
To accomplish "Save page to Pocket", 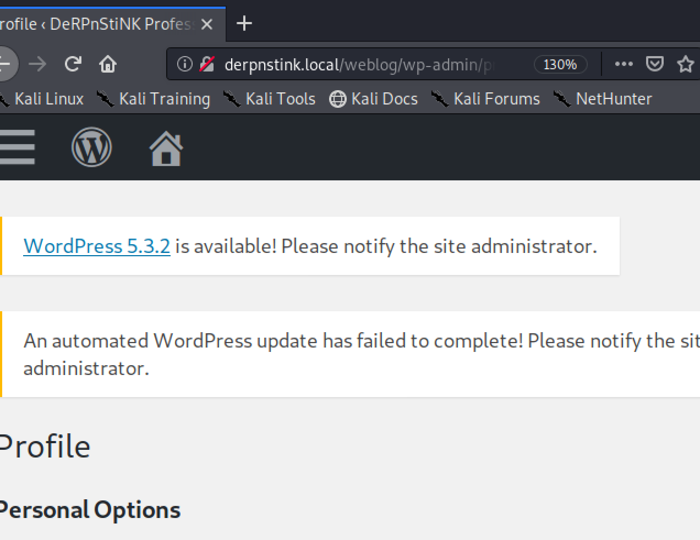I will (654, 64).
